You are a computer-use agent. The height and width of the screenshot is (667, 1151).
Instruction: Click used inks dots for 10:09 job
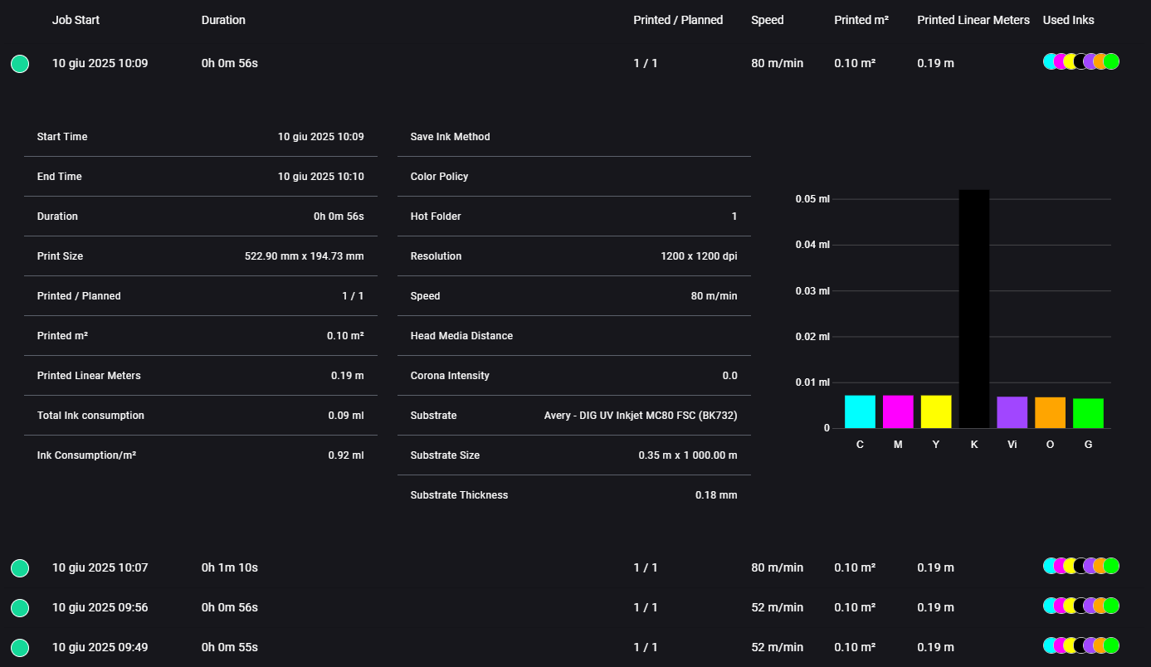[1080, 61]
